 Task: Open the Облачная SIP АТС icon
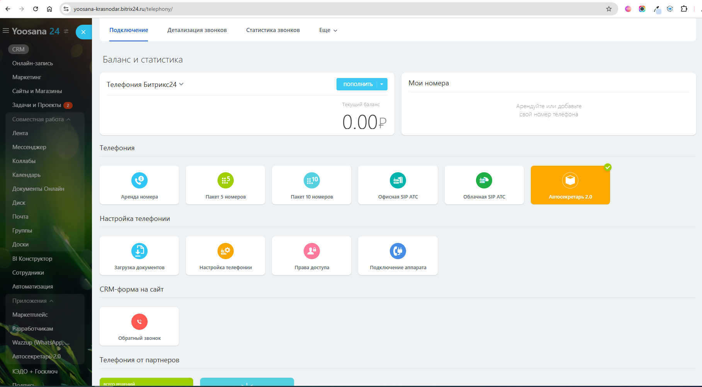coord(484,180)
